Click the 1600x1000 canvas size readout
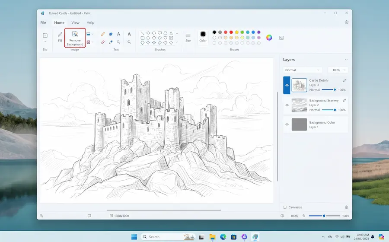Image resolution: width=389 pixels, height=242 pixels. (119, 216)
